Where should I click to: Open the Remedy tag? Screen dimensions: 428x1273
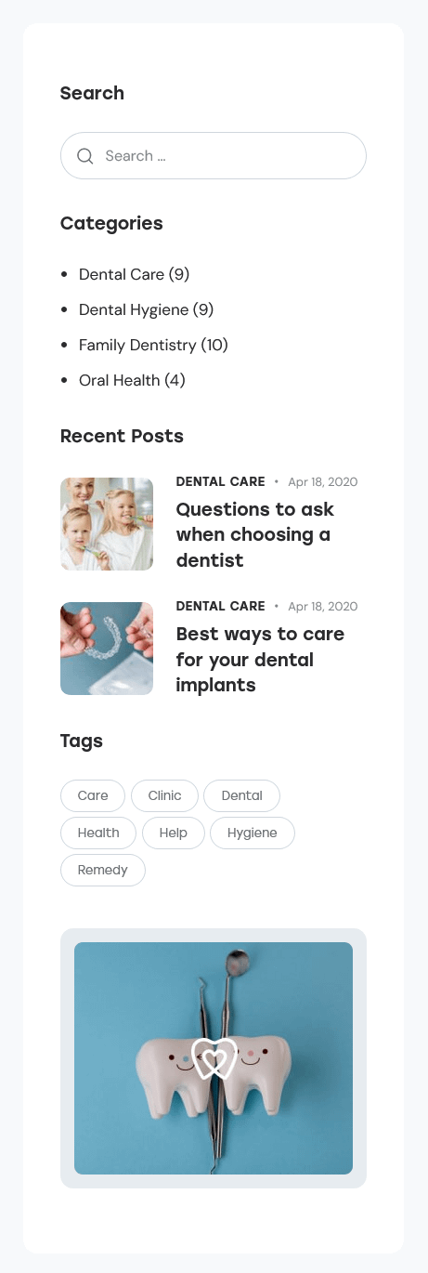(x=103, y=870)
